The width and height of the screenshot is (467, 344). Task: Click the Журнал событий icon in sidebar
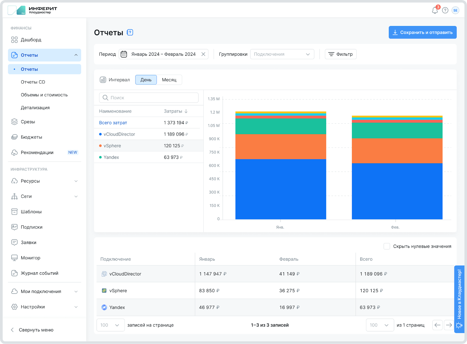click(14, 273)
